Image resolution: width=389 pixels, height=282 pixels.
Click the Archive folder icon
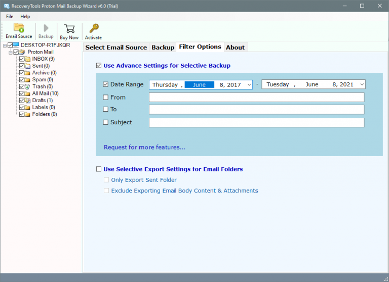(27, 73)
